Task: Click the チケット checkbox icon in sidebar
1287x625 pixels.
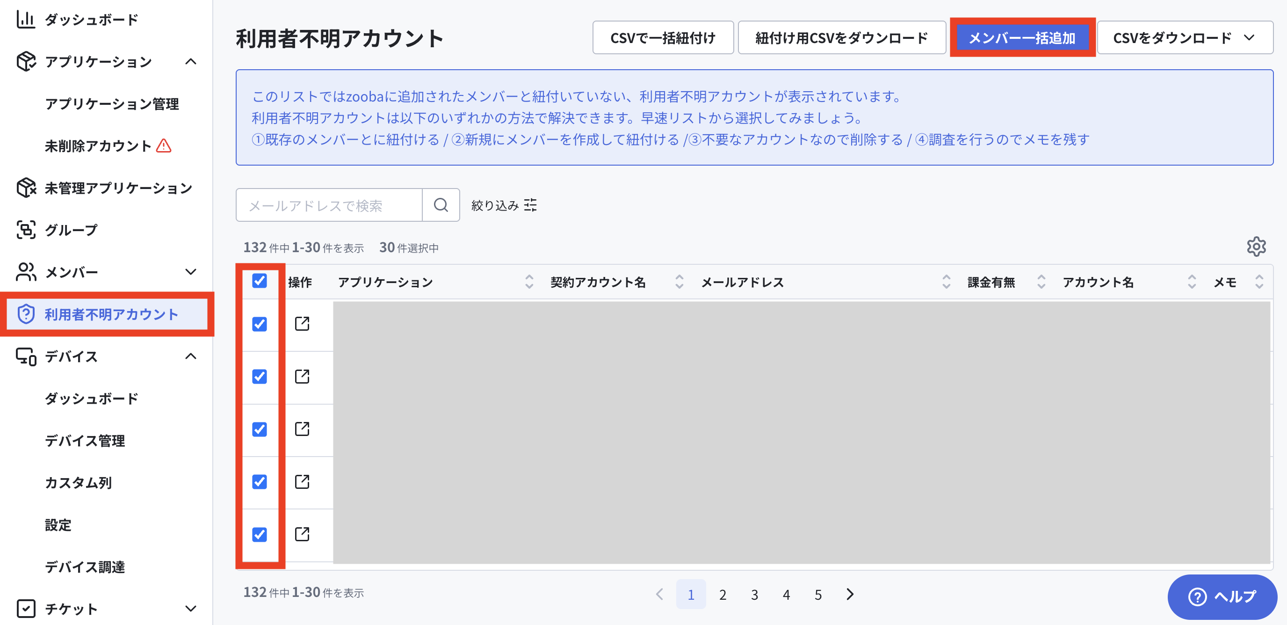Action: 26,609
